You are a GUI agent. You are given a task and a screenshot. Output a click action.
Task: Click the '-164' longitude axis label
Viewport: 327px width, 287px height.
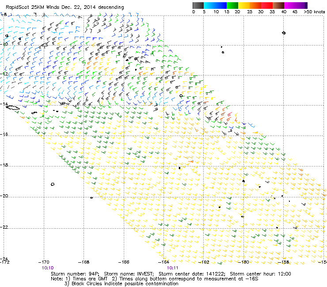[x=163, y=262]
